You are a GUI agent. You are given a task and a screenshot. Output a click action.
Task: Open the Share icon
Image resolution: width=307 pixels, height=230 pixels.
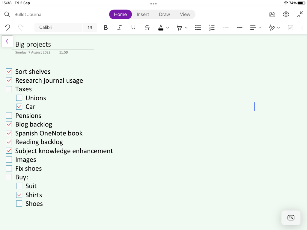pyautogui.click(x=272, y=14)
